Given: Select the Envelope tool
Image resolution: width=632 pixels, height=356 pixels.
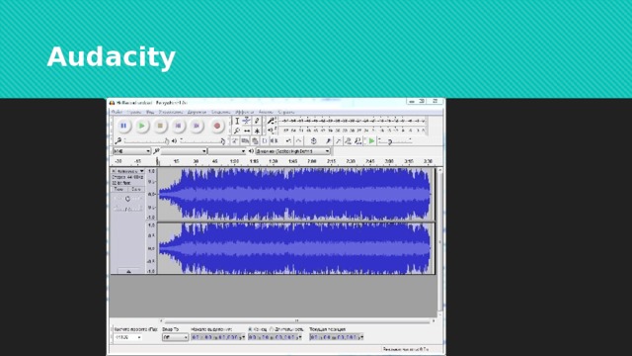Looking at the screenshot, I should pos(247,121).
